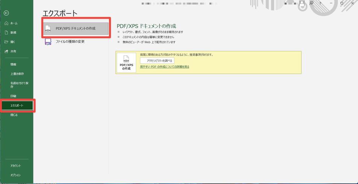Select PDF/XPS ドキュメントの作成 option
Image resolution: width=358 pixels, height=184 pixels.
[76, 28]
